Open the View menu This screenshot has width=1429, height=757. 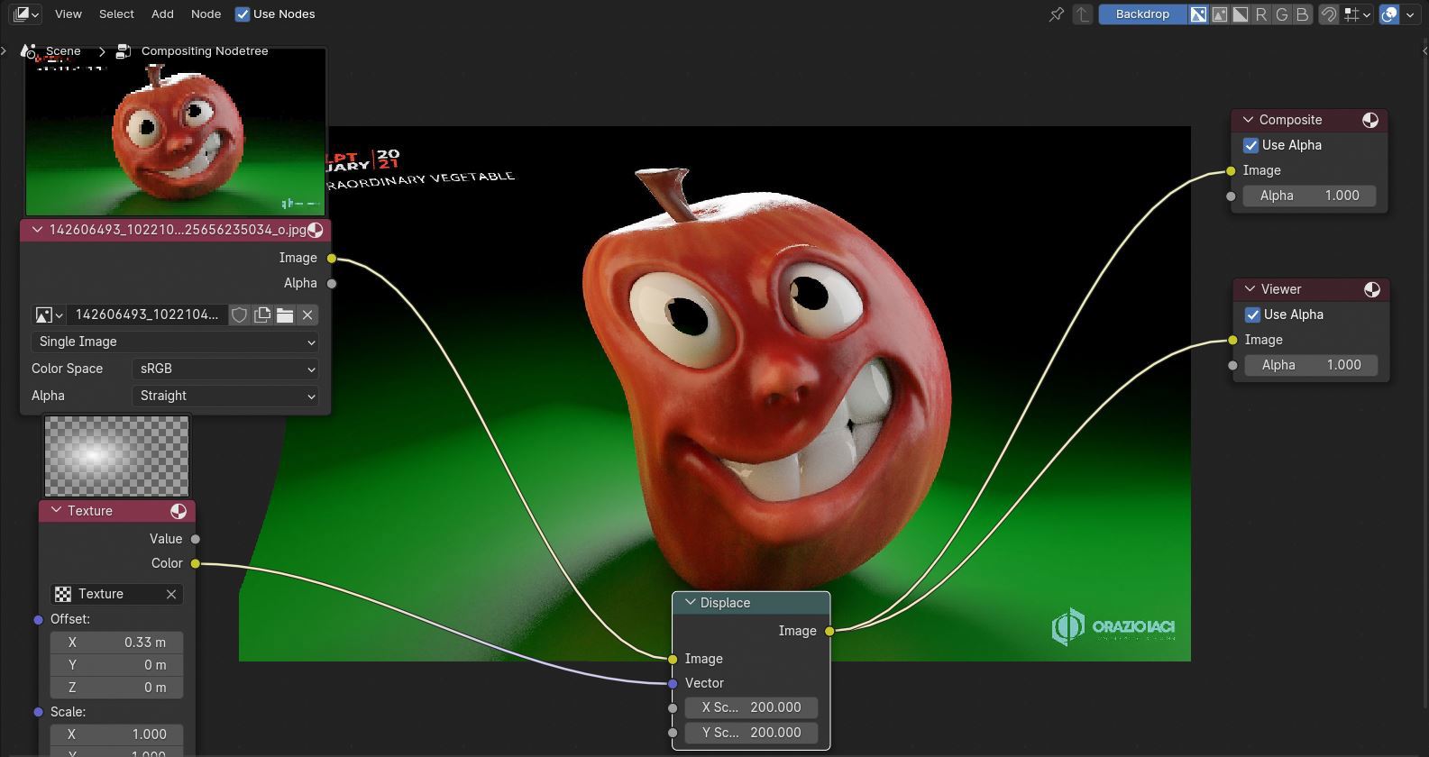pyautogui.click(x=68, y=14)
